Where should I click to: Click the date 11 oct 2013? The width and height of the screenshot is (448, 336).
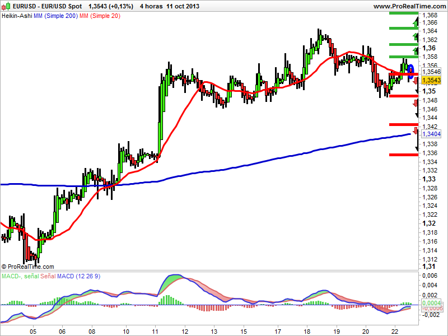(x=183, y=6)
